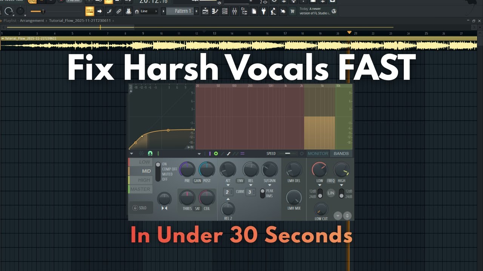This screenshot has width=483, height=271.
Task: Click the arrow below LOW freq knob
Action: pyautogui.click(x=320, y=185)
